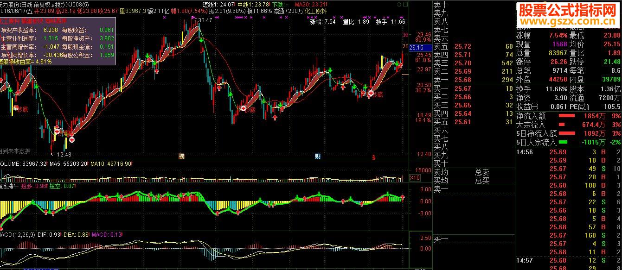Click the DIF: 0.93 label
This screenshot has height=270, width=622.
(x=48, y=235)
